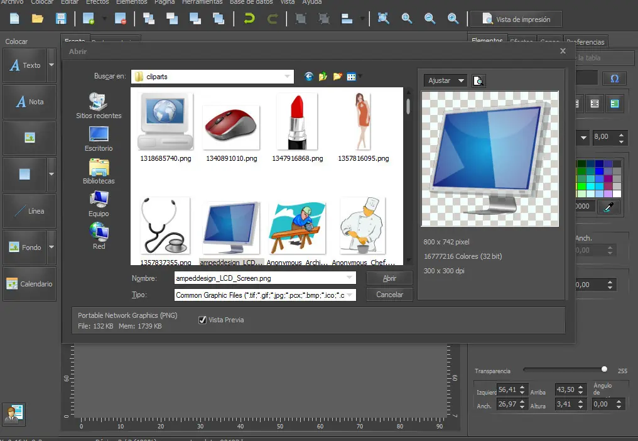The image size is (638, 441).
Task: Go to Escritorio in places bar
Action: point(99,138)
